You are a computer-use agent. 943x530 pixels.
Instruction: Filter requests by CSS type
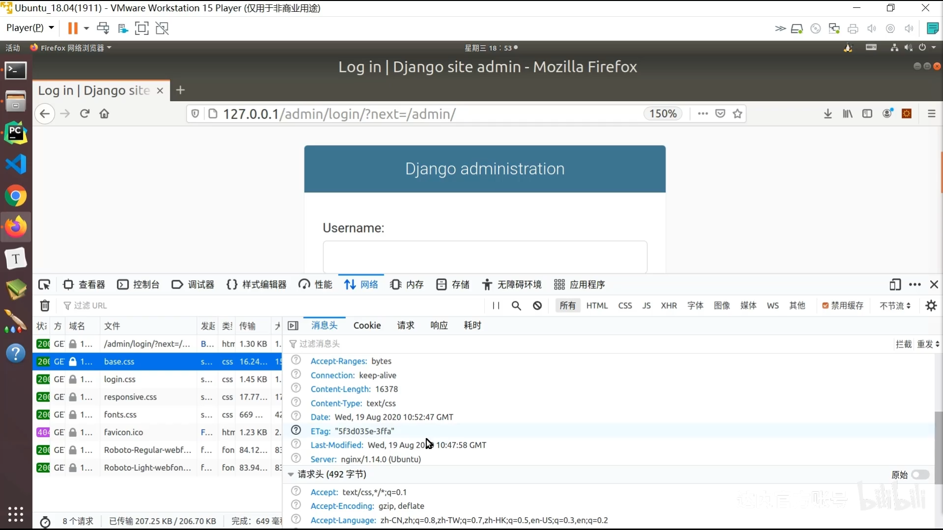click(625, 306)
